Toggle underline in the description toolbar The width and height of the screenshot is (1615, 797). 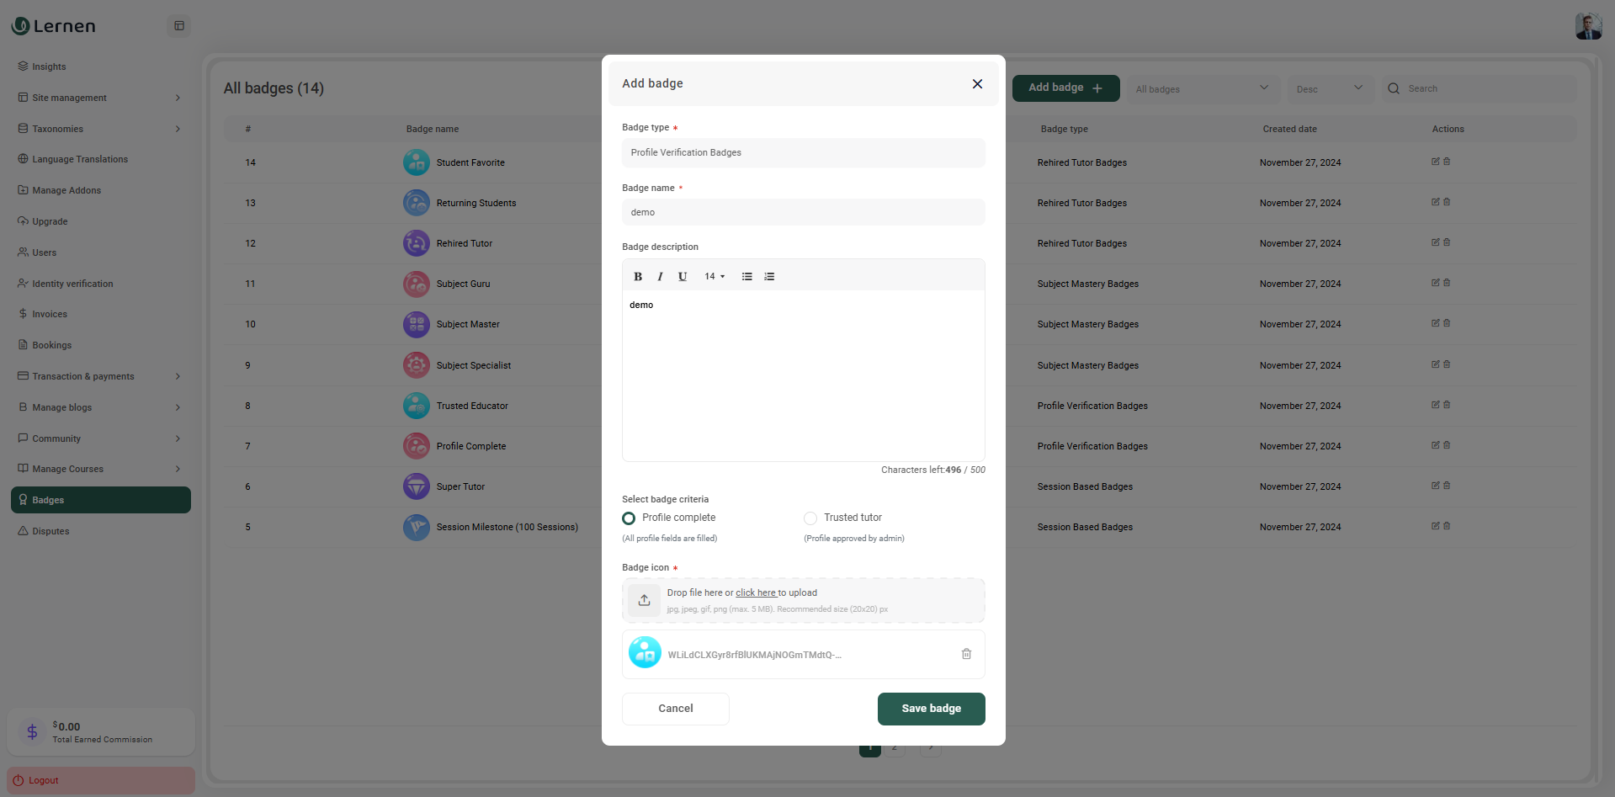683,276
